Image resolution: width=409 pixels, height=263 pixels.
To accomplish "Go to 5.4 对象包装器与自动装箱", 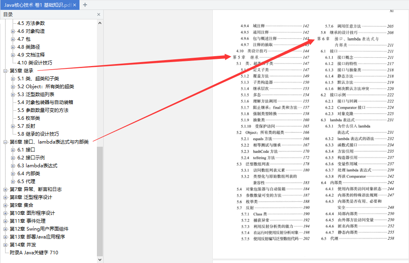I will tap(45, 102).
